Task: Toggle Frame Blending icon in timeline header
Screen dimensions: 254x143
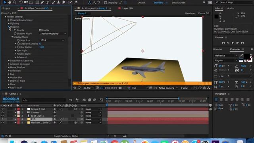Action: 89,100
